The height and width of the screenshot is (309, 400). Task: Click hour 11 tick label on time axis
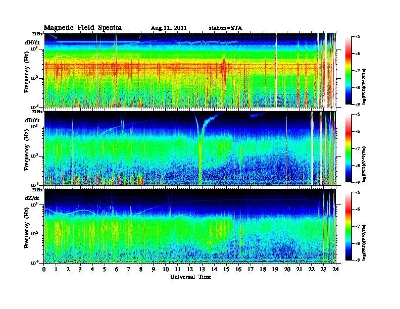[x=178, y=269]
